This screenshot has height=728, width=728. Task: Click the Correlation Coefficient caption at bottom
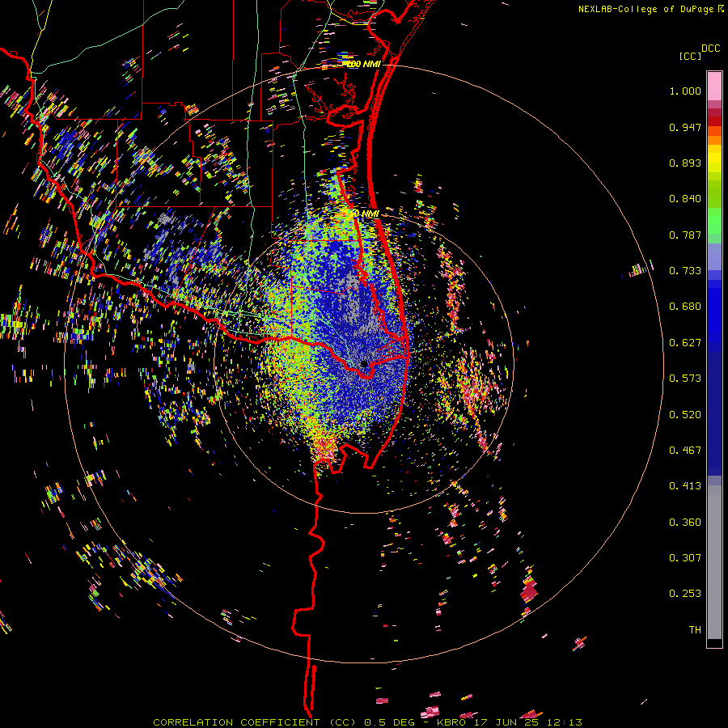pyautogui.click(x=367, y=722)
